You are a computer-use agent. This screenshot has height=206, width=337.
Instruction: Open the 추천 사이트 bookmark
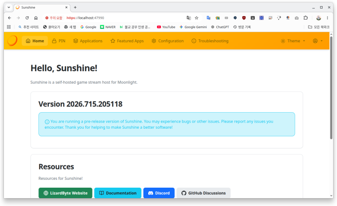click(29, 27)
